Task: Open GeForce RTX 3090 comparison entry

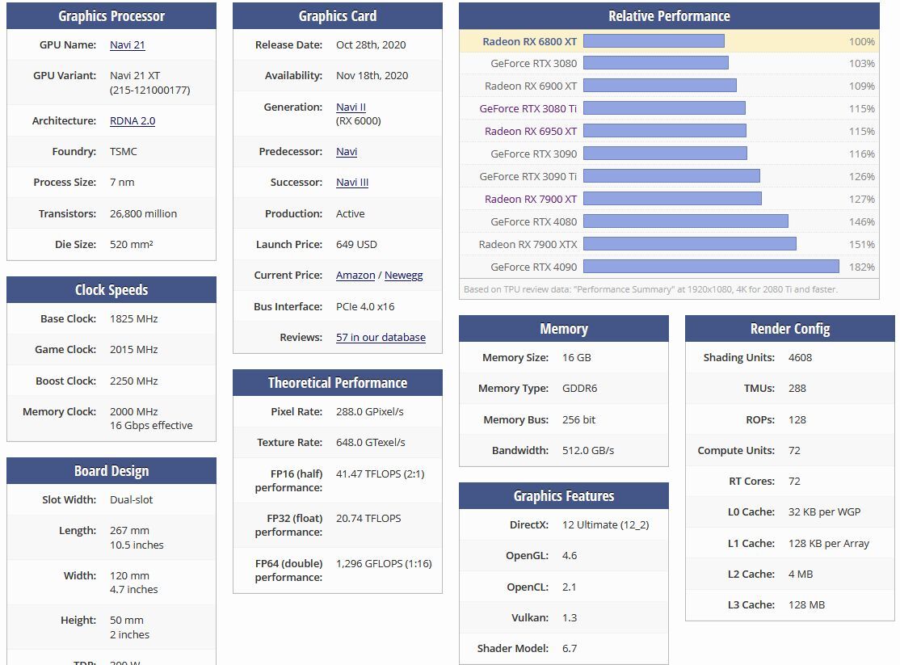Action: tap(534, 154)
